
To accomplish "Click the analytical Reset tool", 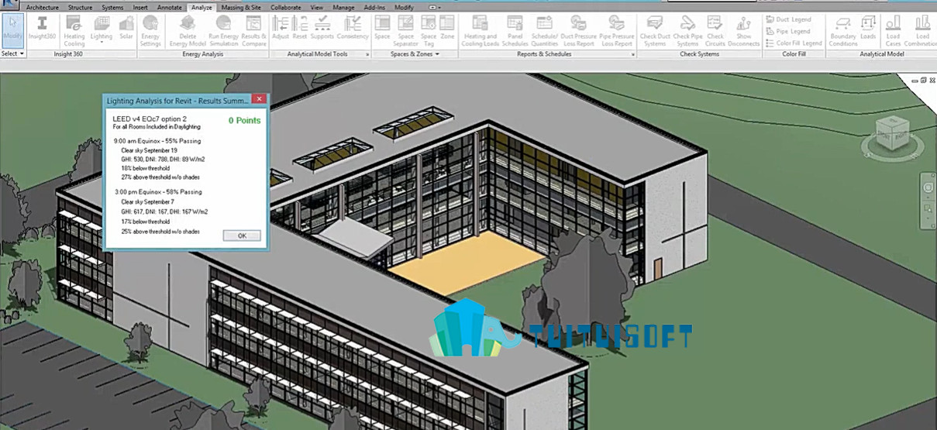I will click(x=300, y=29).
